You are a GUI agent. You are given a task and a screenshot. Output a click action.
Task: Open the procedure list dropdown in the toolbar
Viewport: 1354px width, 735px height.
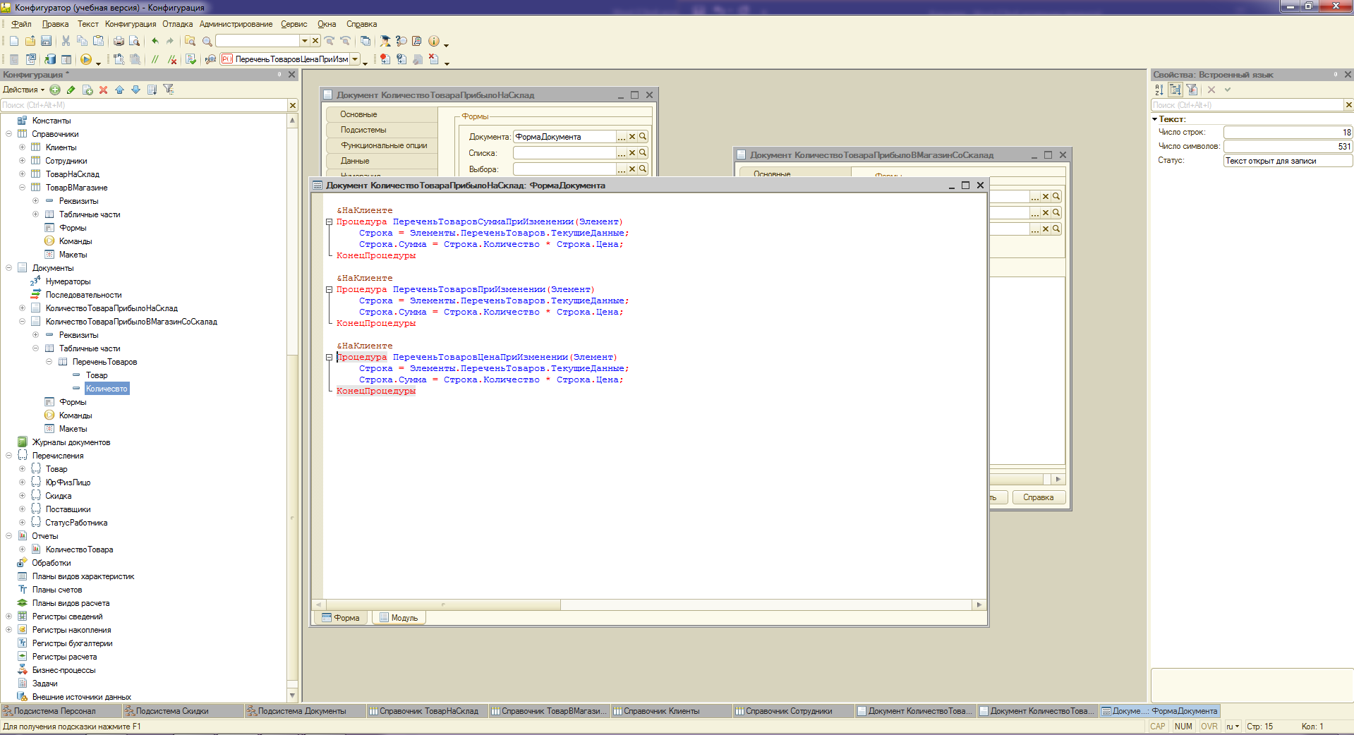coord(355,59)
